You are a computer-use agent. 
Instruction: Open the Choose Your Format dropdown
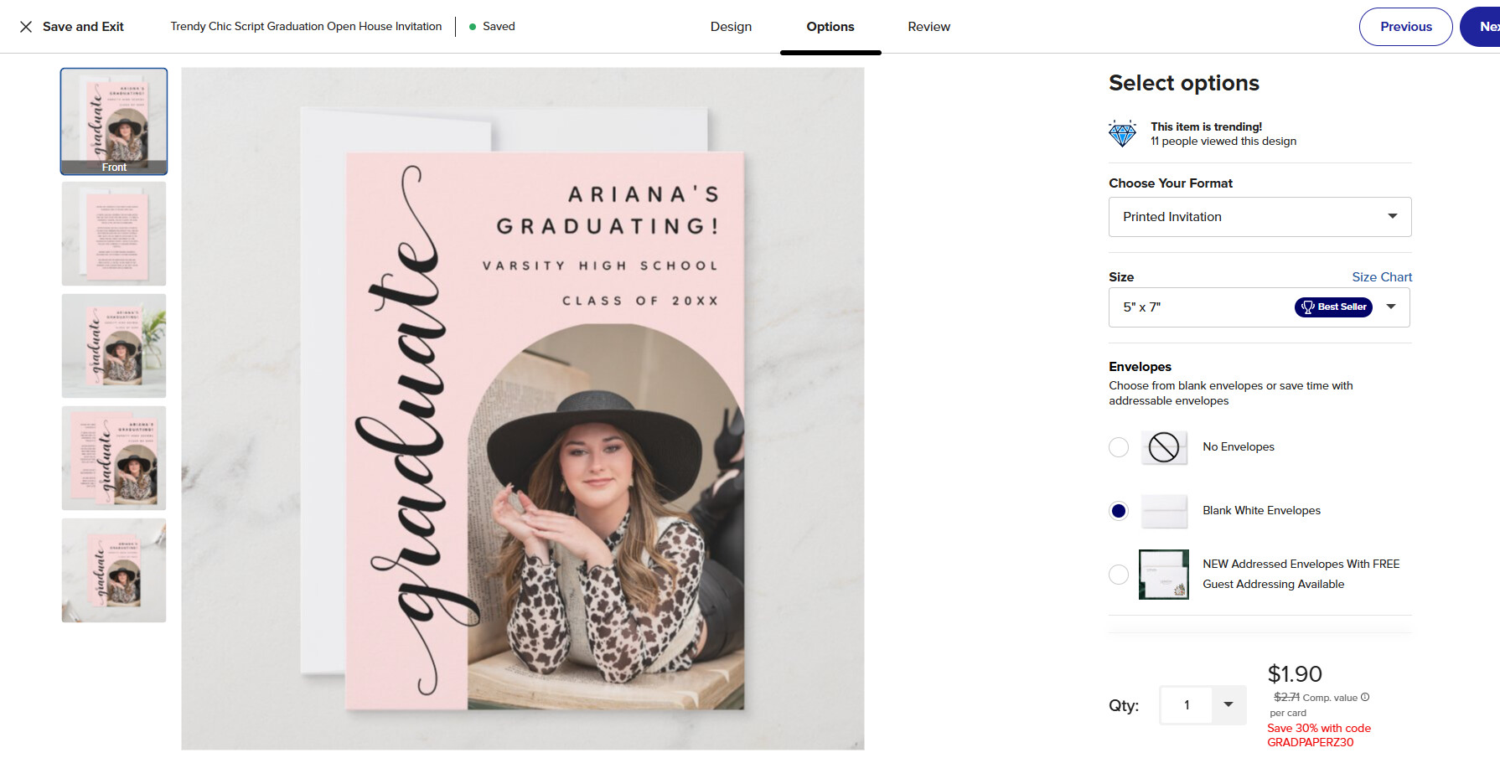point(1260,217)
